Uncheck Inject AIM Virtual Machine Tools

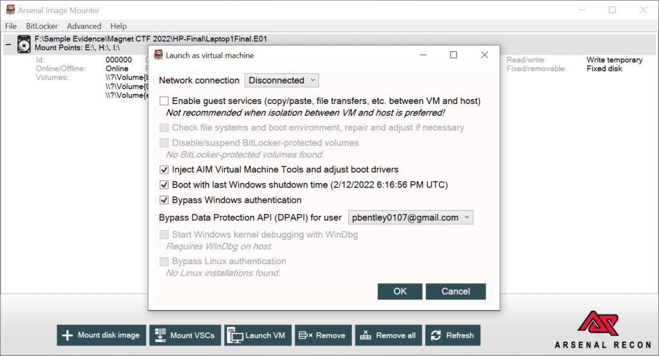(164, 170)
